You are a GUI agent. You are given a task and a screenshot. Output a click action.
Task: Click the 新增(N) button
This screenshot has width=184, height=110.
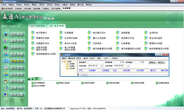point(152,63)
